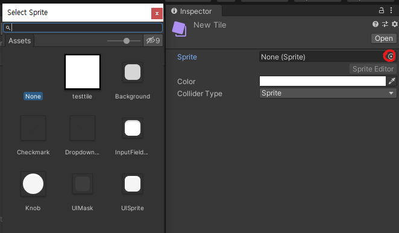
Task: Click the Open button
Action: 383,38
